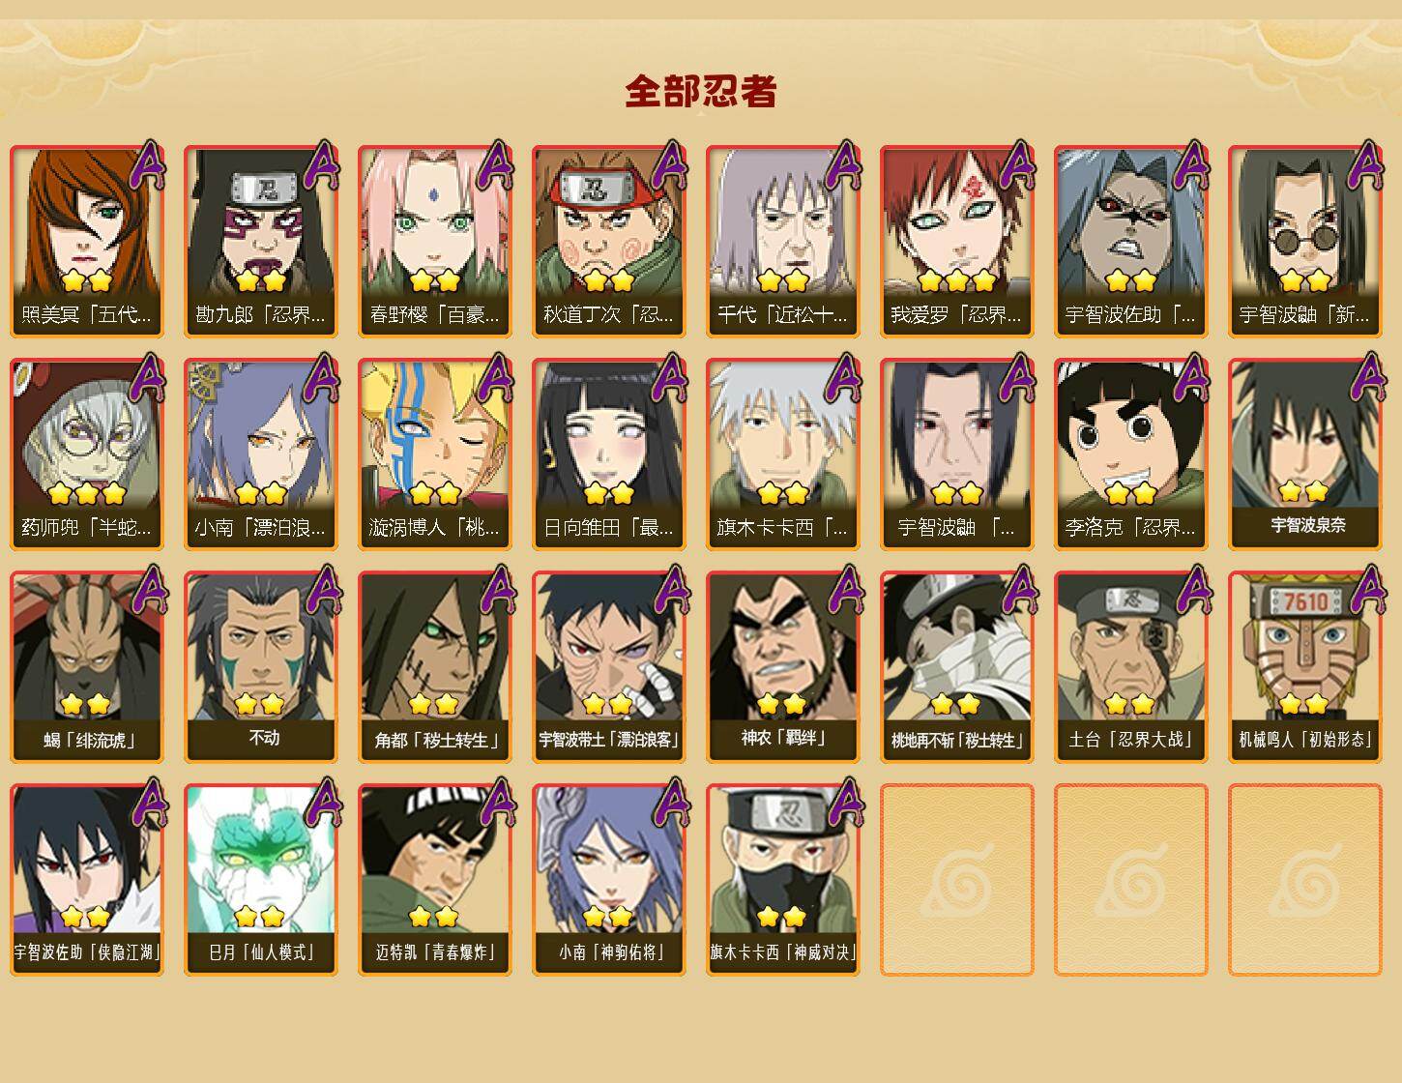Pick the 不动 ninja card

point(261,667)
